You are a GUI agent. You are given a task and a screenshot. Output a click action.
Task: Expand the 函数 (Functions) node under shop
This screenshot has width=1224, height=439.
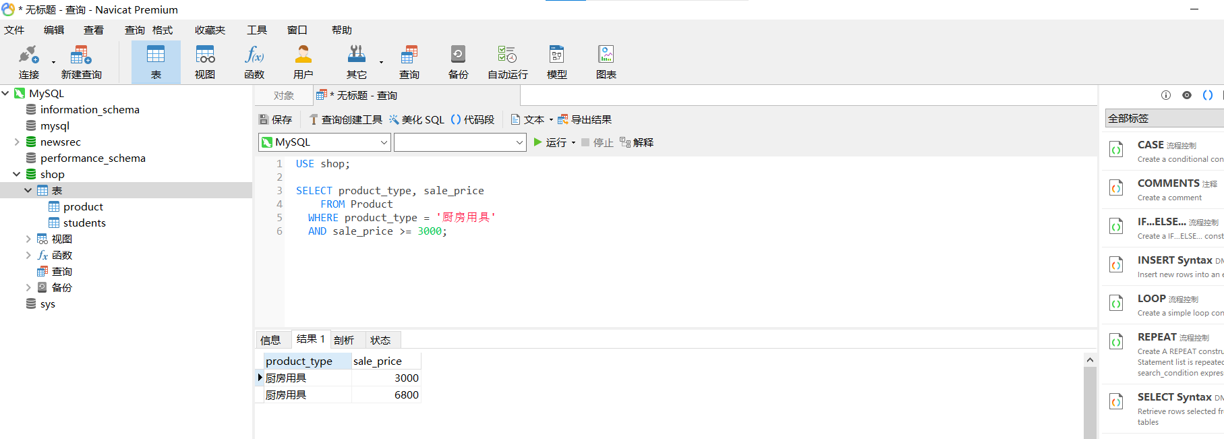pos(28,255)
